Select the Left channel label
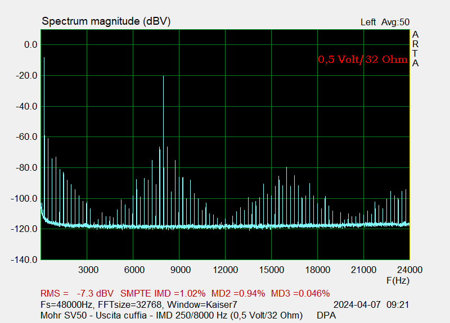The width and height of the screenshot is (450, 323). [x=368, y=22]
